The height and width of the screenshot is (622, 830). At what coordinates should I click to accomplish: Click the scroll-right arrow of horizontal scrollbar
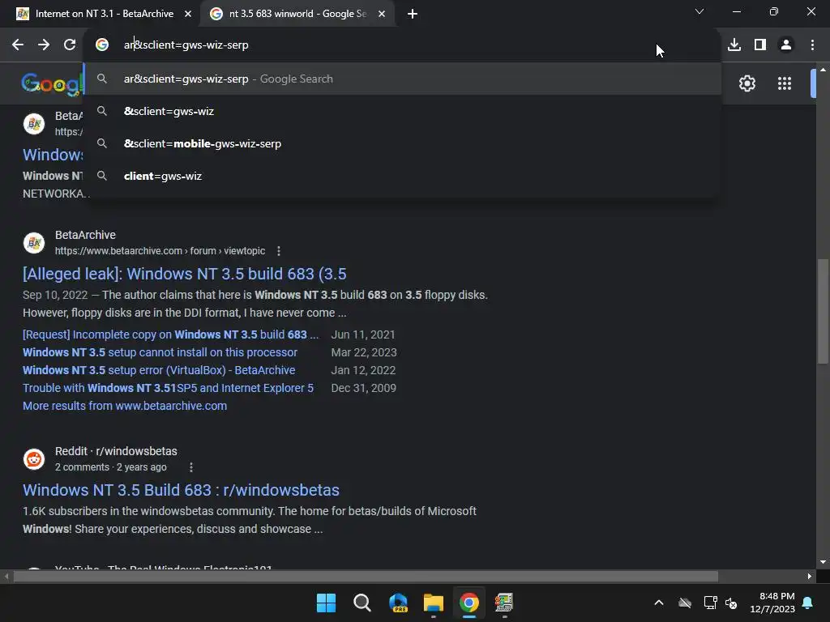click(x=809, y=577)
